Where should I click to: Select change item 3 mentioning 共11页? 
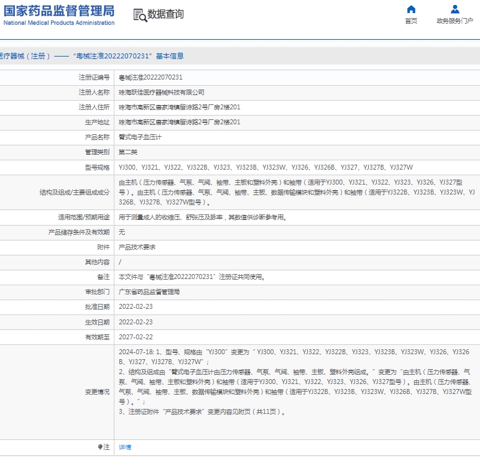click(202, 412)
